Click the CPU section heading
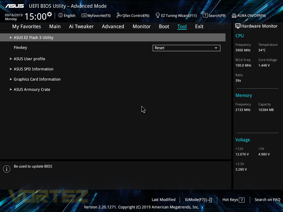 coord(240,36)
